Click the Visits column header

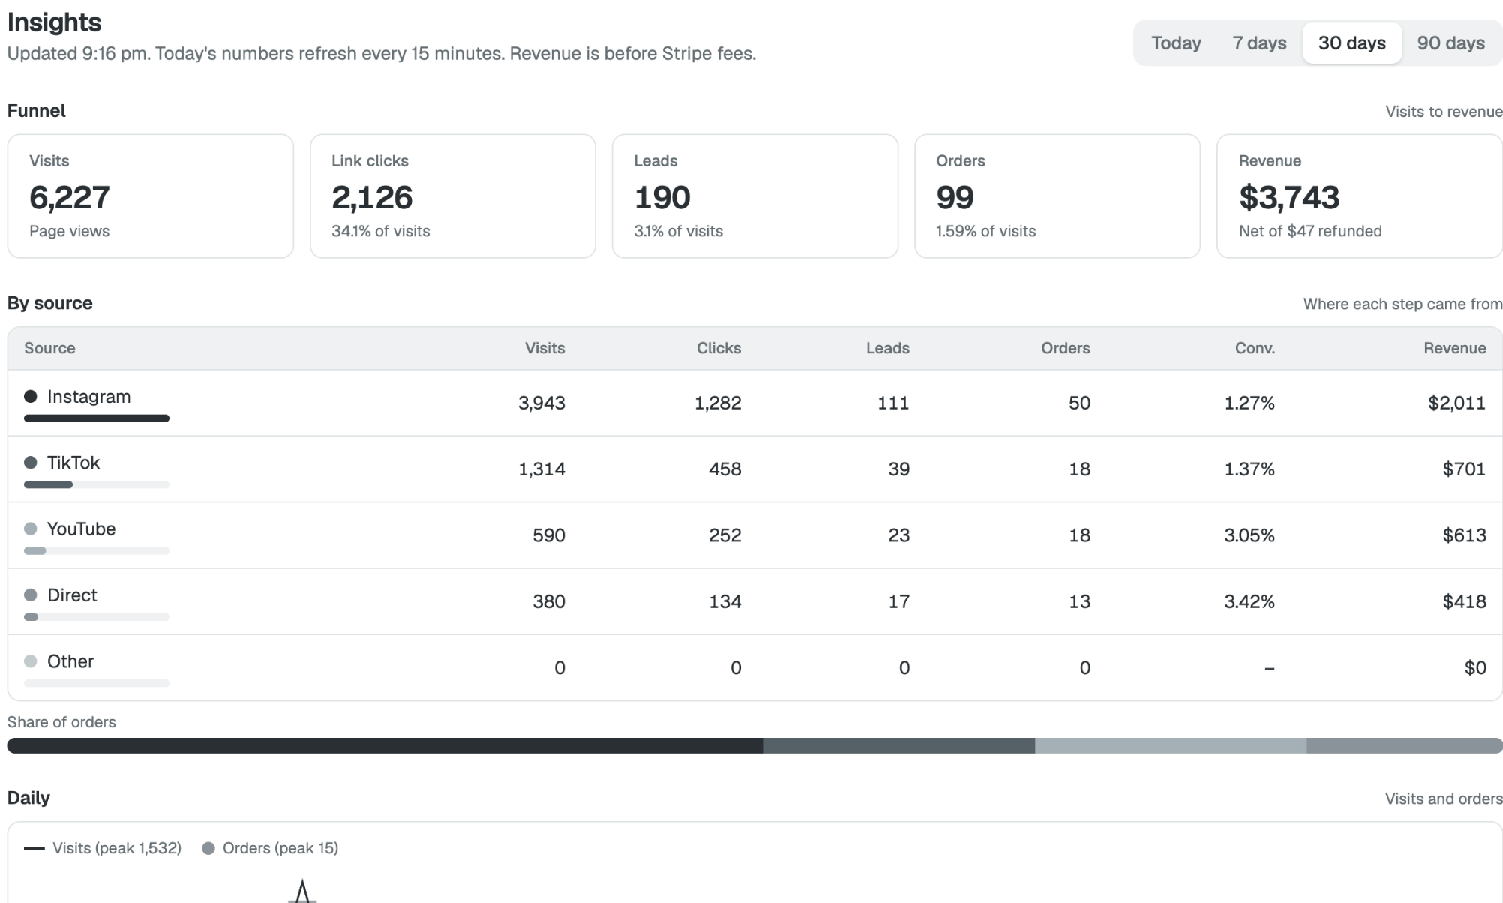[545, 348]
